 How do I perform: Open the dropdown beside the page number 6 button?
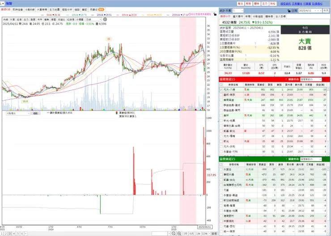point(25,233)
